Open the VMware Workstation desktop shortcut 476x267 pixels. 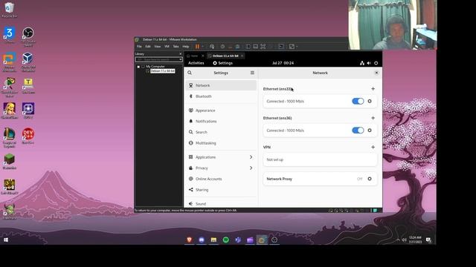(x=10, y=62)
